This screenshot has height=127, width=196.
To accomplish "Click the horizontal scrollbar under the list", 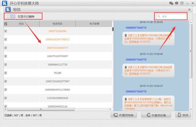I will pyautogui.click(x=41, y=109).
